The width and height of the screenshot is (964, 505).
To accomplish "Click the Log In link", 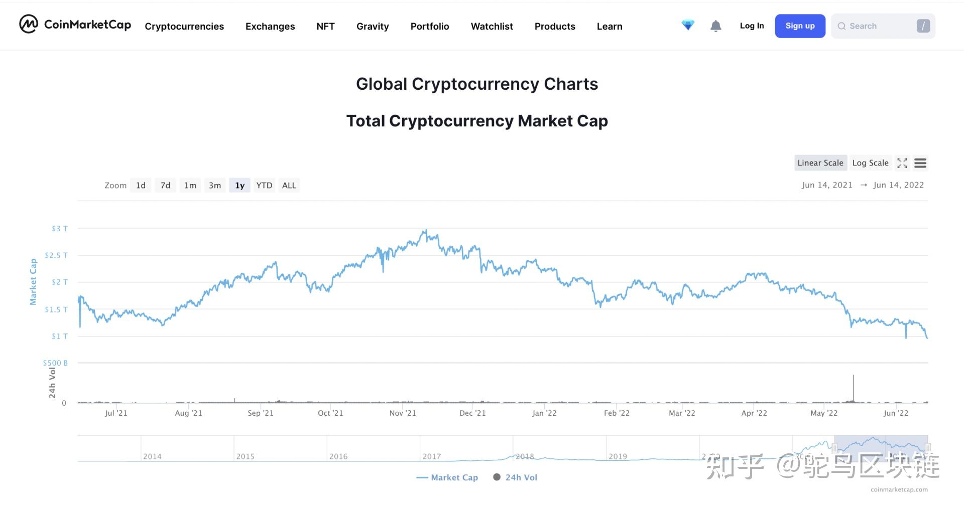I will [752, 26].
